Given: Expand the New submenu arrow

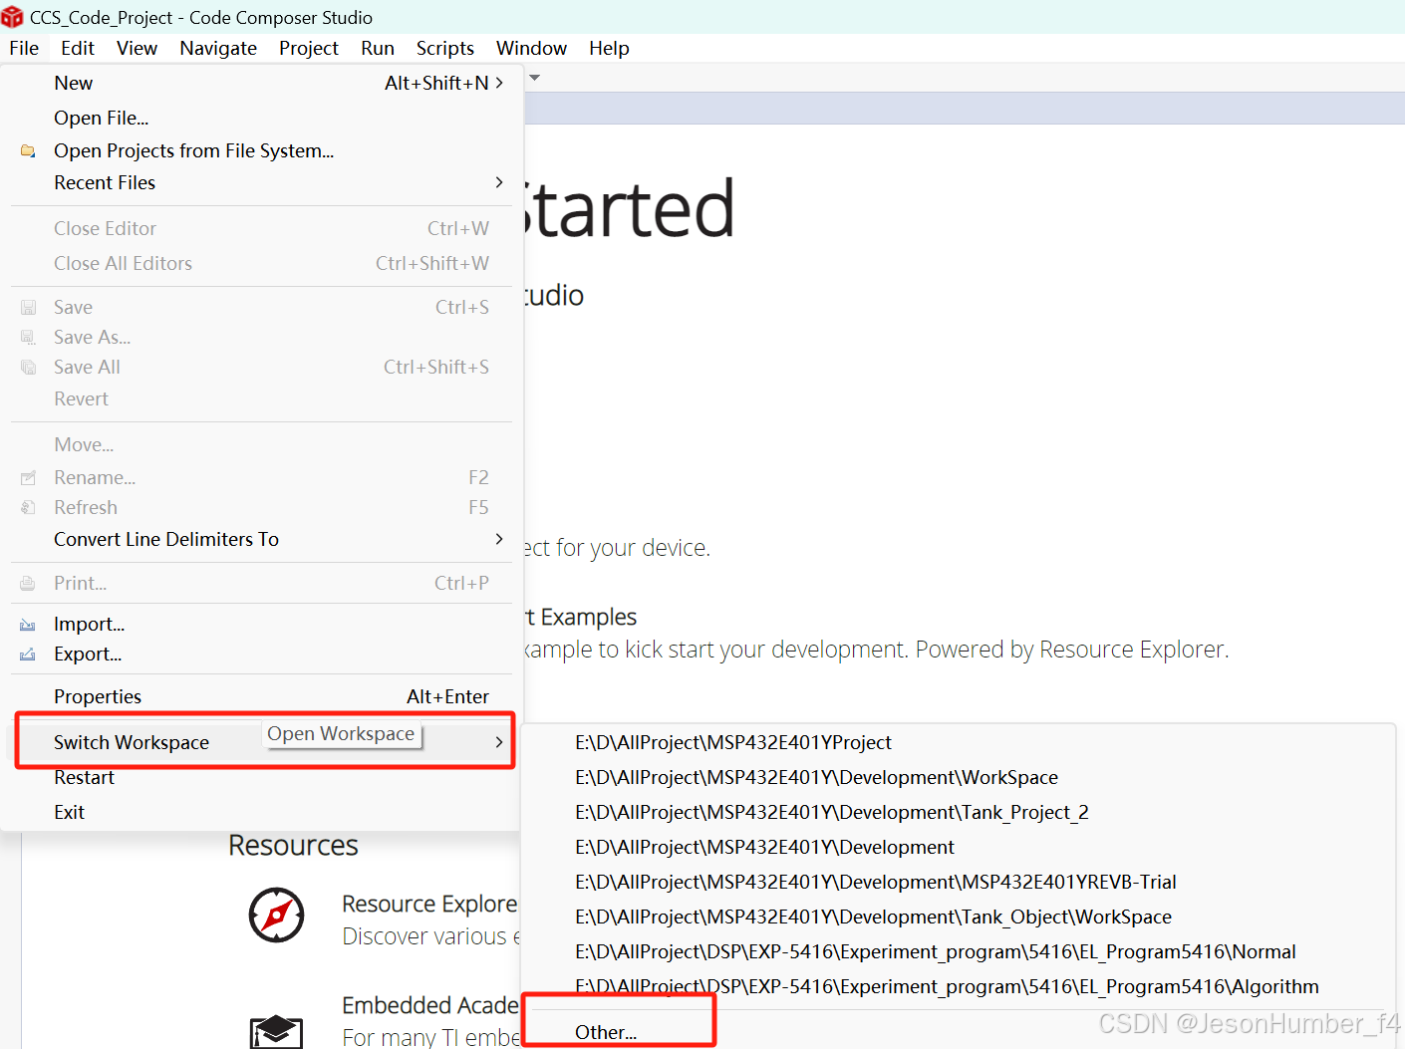Looking at the screenshot, I should 498,83.
